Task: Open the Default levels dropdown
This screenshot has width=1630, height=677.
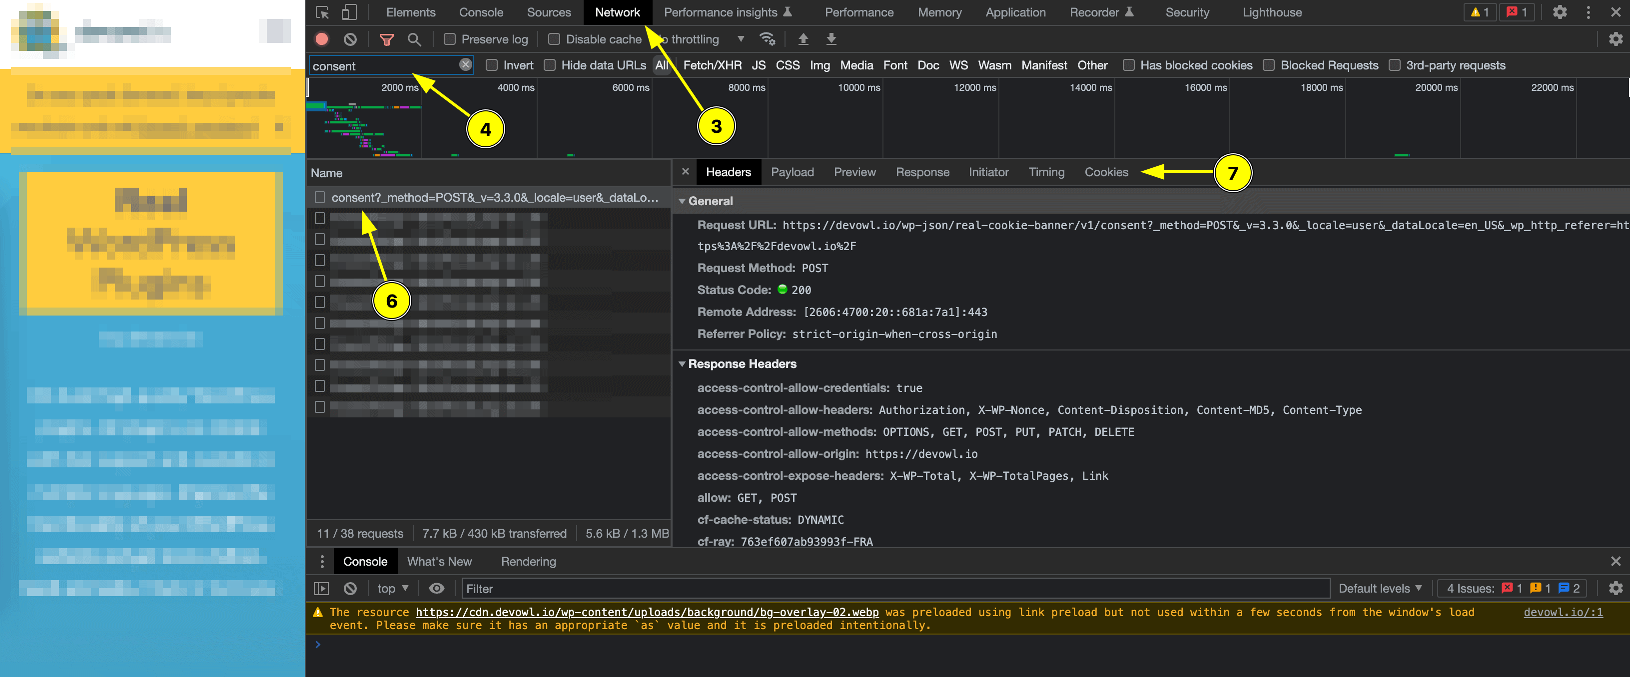Action: (1380, 589)
